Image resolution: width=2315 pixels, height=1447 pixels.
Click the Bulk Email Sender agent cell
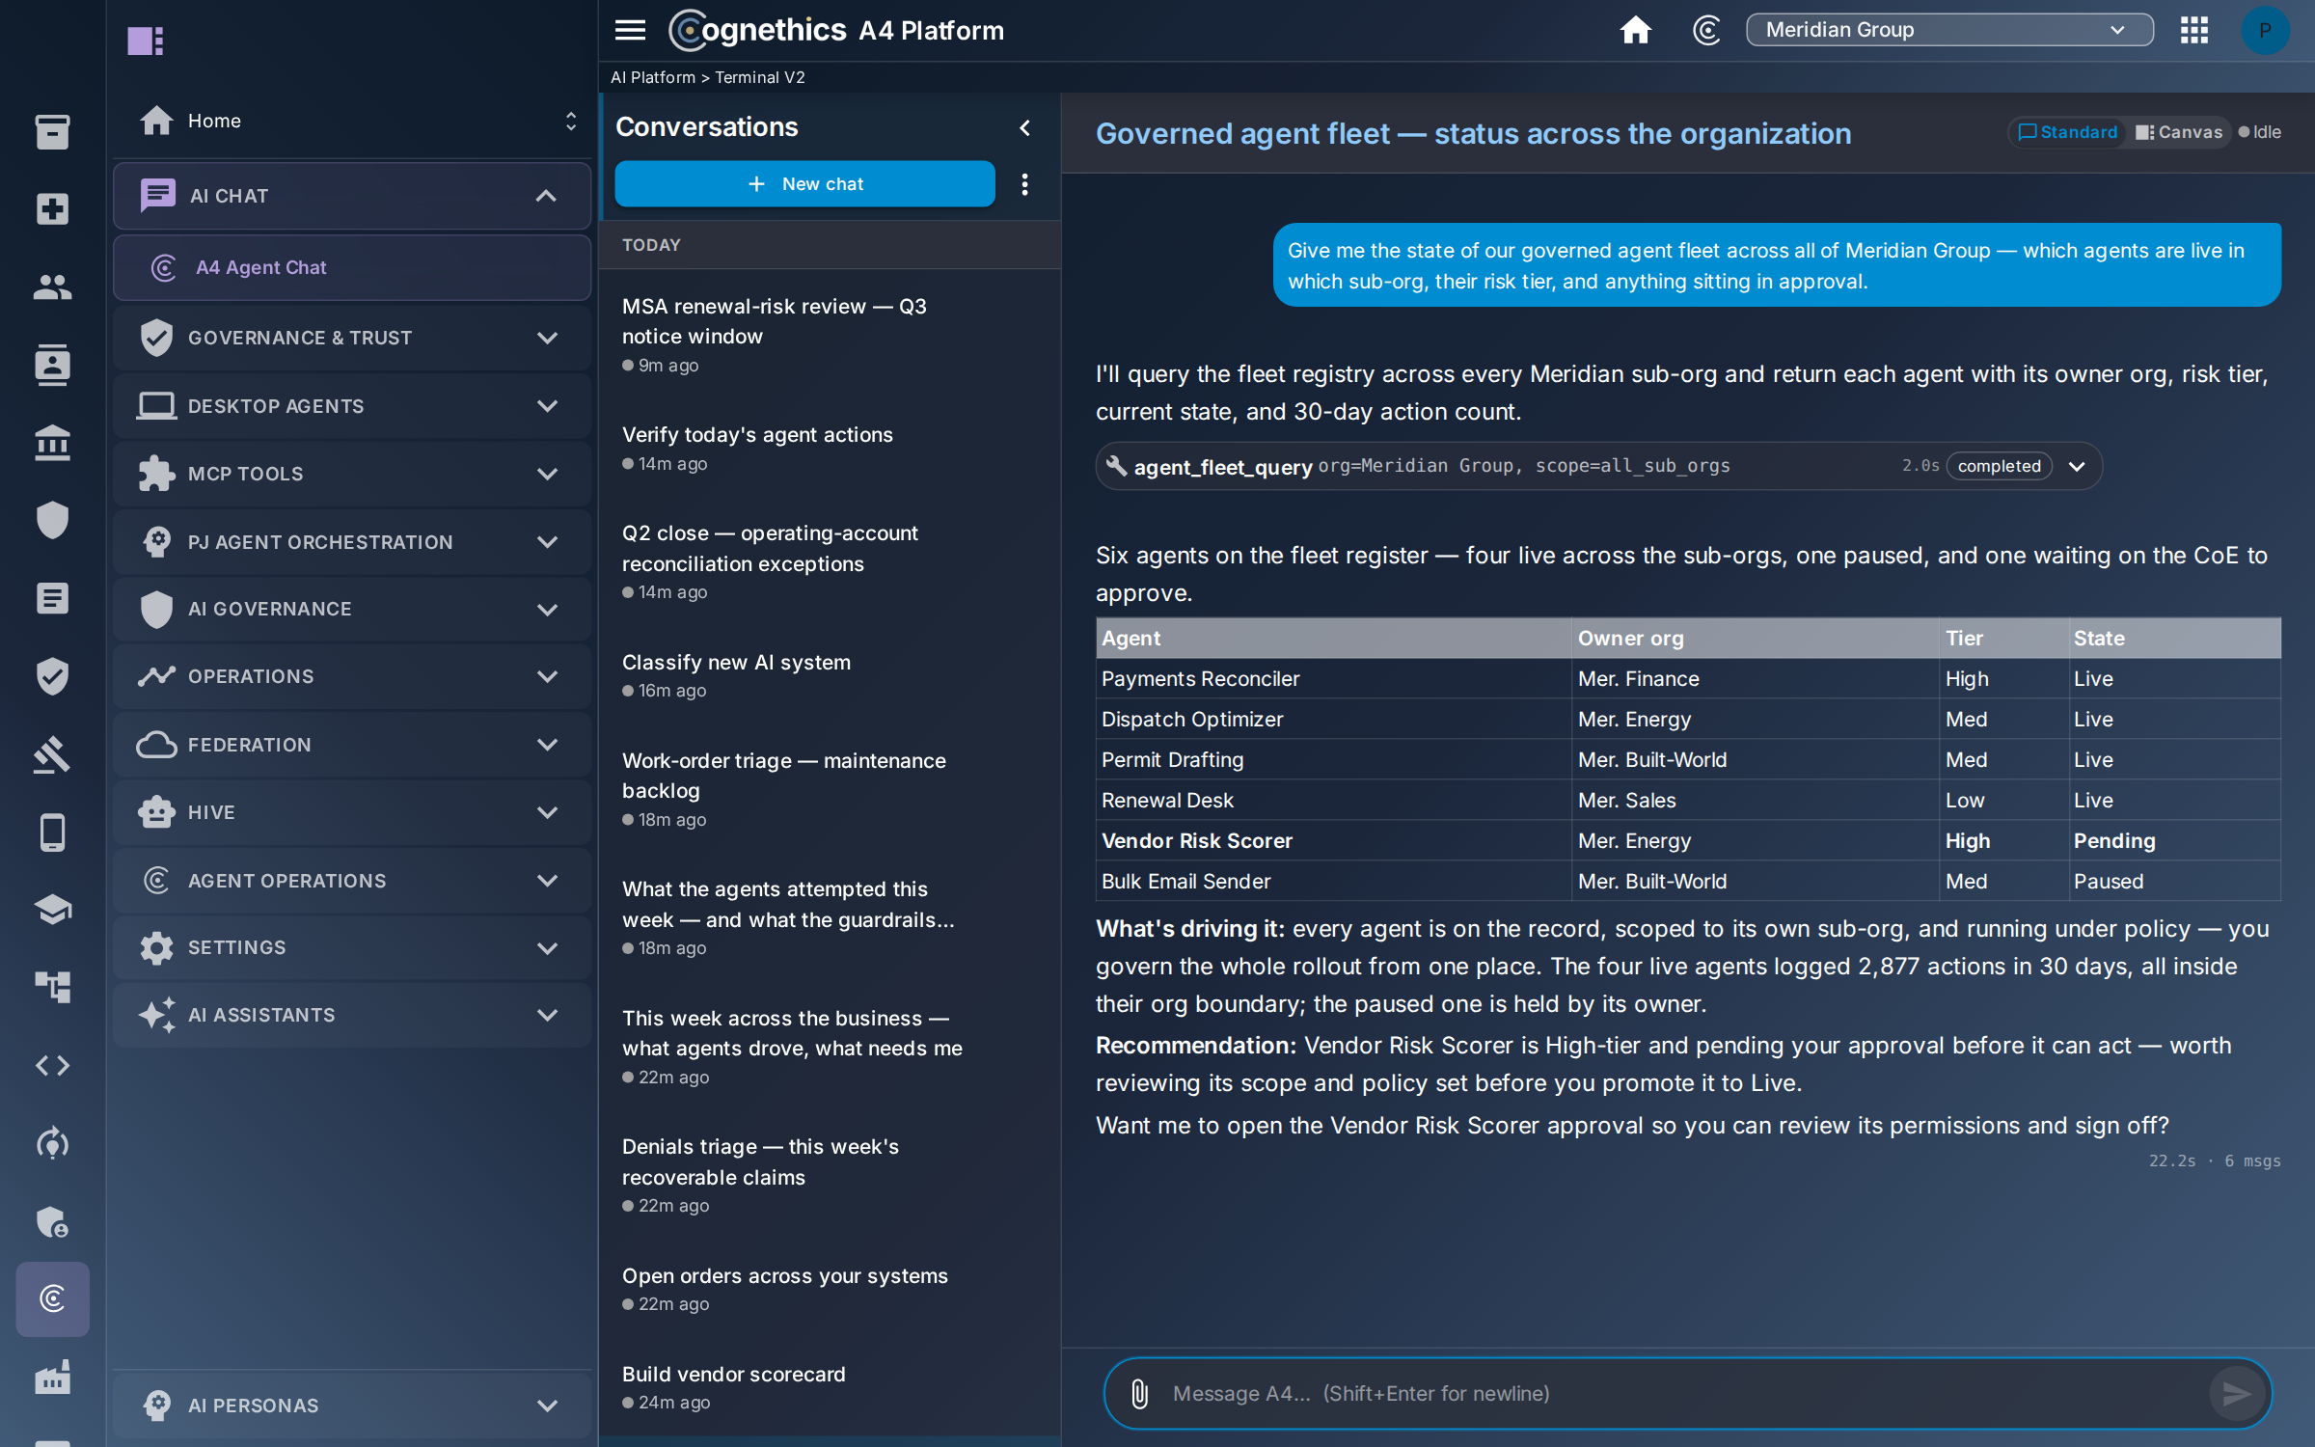pyautogui.click(x=1333, y=881)
